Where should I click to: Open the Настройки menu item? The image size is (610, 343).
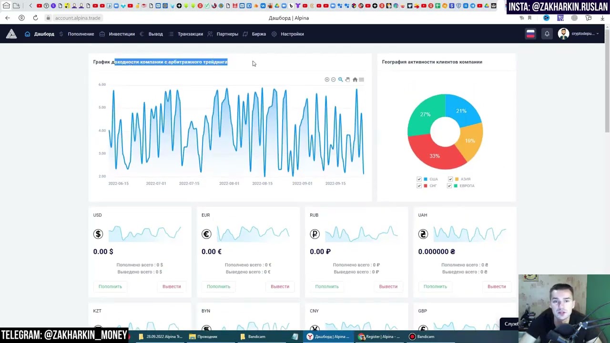coord(287,34)
